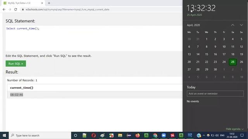The width and height of the screenshot is (248, 139).
Task: Reload the w3schools page
Action: 15,9
